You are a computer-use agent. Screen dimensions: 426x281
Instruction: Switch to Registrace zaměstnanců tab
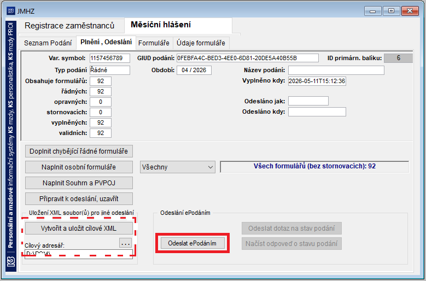69,26
